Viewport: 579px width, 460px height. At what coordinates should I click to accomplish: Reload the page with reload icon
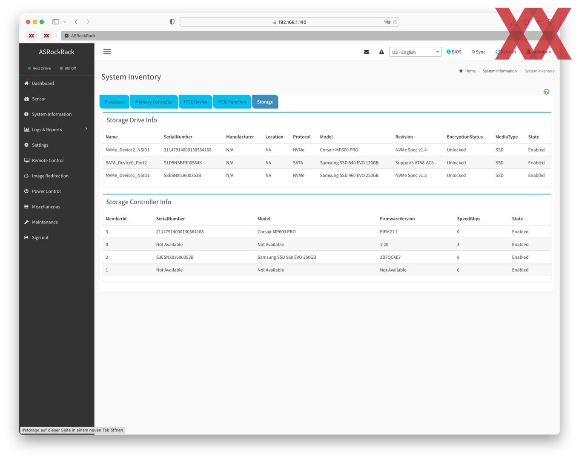point(395,22)
